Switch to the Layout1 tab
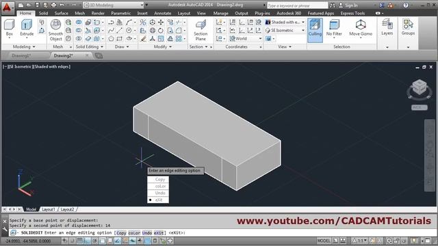Screen dimensions: 438x246 48,209
